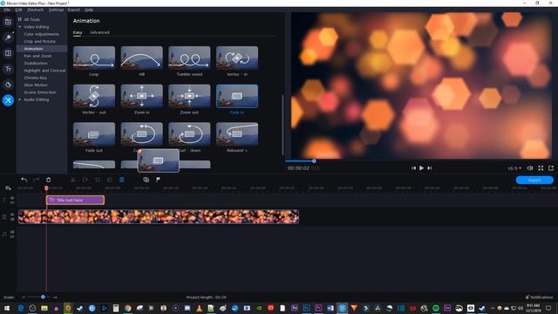
Task: Open the Help menu
Action: pos(89,10)
